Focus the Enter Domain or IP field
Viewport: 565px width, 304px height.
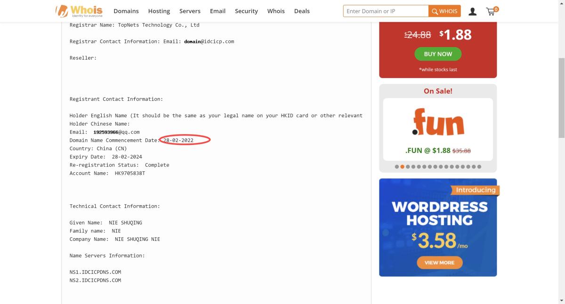click(x=386, y=11)
